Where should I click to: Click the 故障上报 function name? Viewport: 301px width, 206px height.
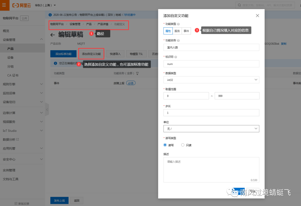click(119, 83)
